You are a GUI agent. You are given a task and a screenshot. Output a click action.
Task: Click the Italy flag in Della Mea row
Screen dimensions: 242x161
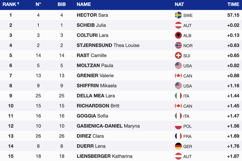tap(178, 96)
